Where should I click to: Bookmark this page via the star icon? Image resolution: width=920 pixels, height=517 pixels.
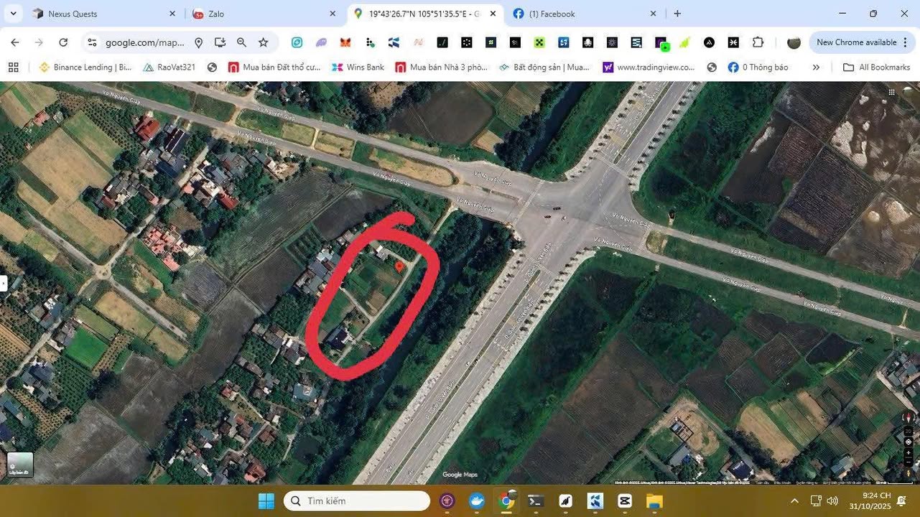click(x=264, y=42)
